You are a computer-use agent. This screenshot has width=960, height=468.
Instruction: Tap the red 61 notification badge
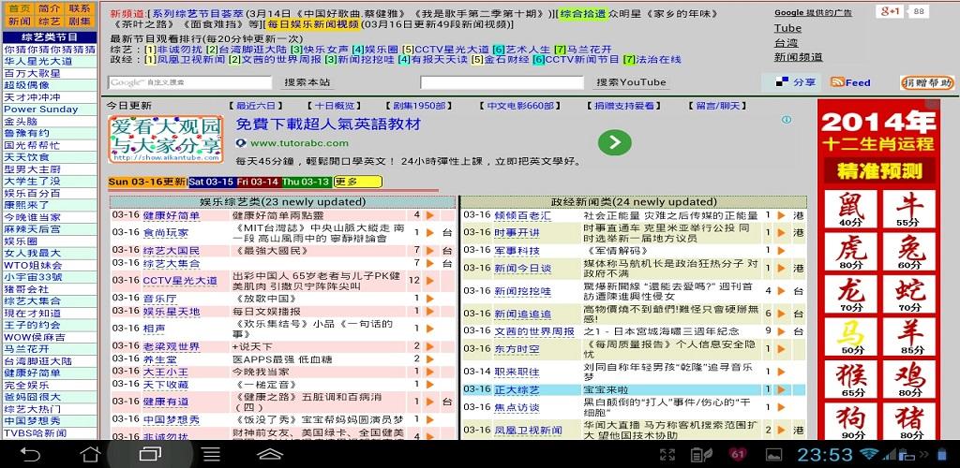pyautogui.click(x=737, y=454)
